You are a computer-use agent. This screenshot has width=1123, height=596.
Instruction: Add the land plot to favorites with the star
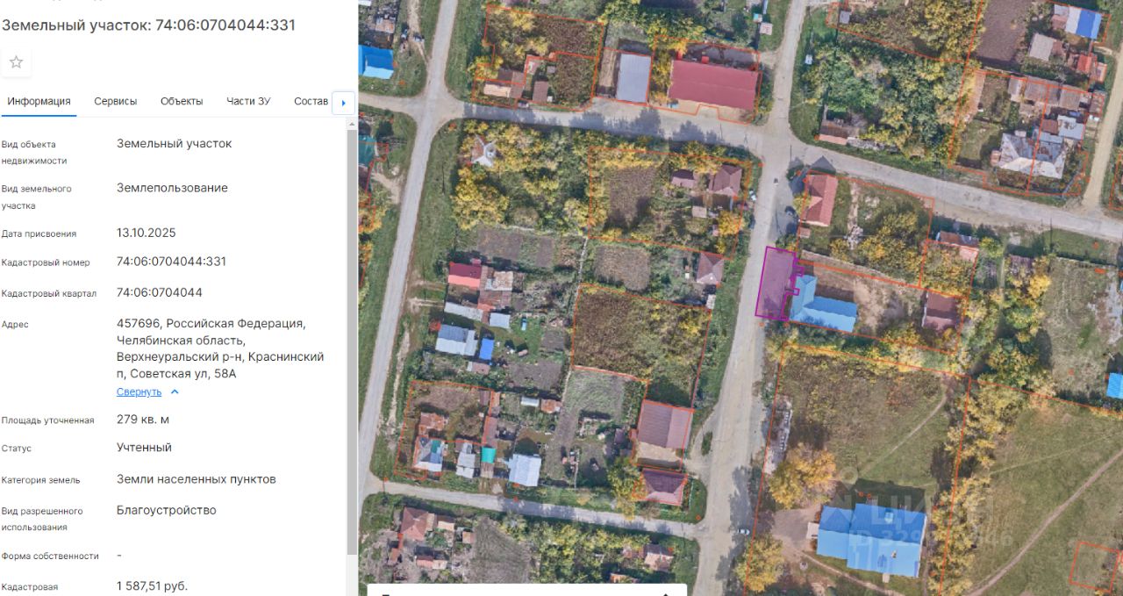point(16,62)
